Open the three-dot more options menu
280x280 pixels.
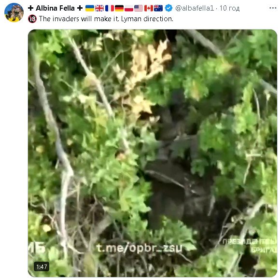[273, 8]
